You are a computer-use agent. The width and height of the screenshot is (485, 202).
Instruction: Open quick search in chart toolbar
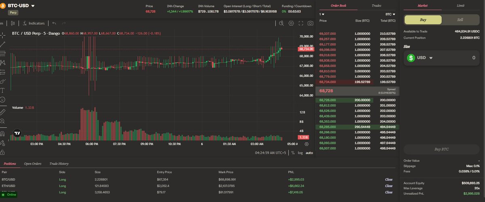(x=281, y=23)
